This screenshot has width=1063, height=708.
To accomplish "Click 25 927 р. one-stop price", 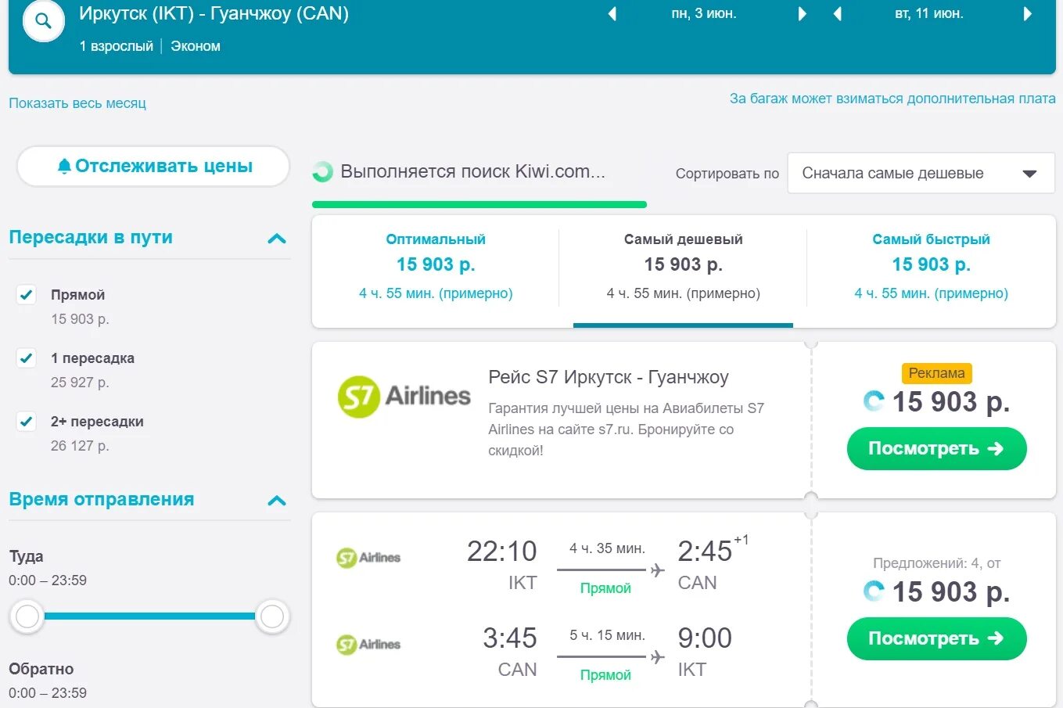I will point(80,383).
